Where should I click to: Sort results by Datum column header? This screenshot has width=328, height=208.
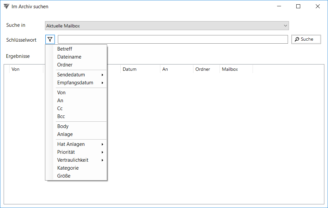(130, 69)
